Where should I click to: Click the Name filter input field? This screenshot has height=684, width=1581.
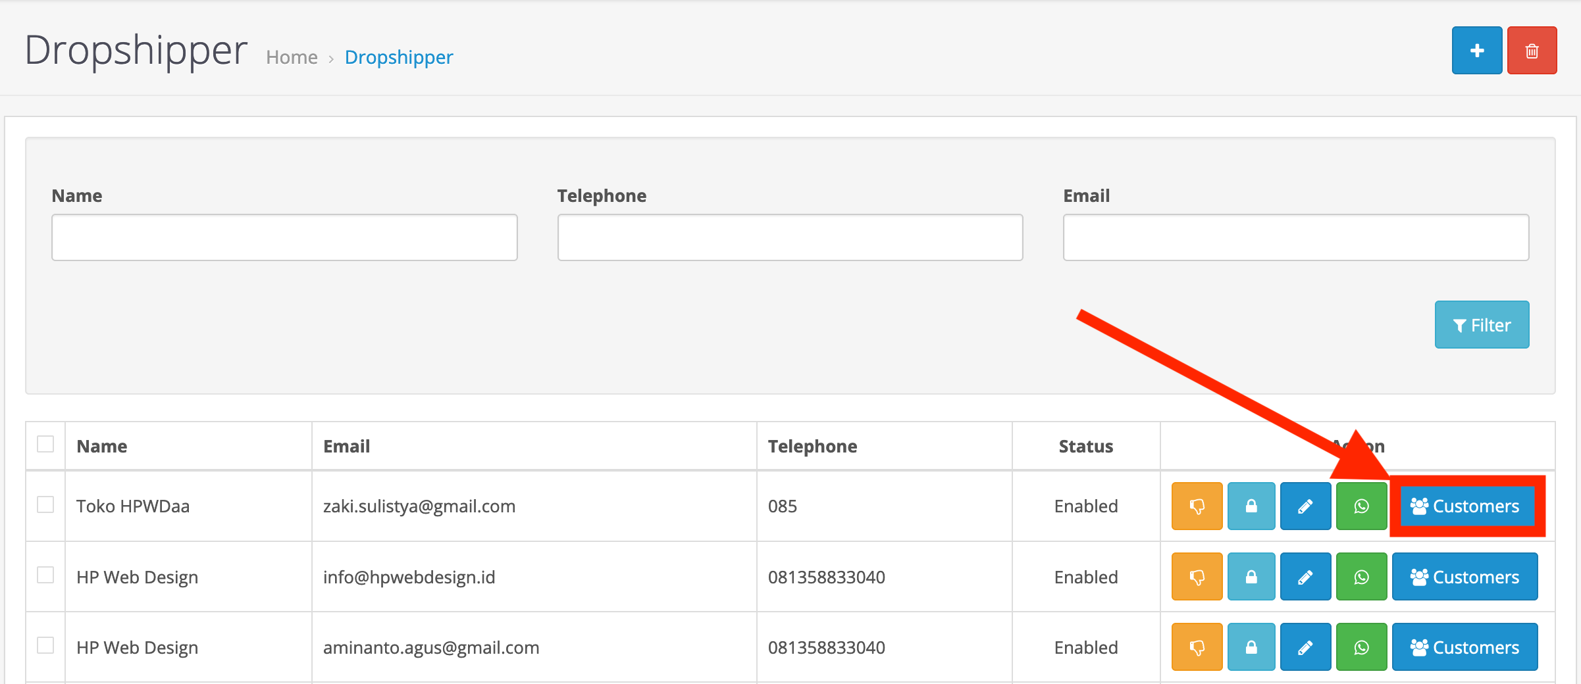tap(284, 237)
